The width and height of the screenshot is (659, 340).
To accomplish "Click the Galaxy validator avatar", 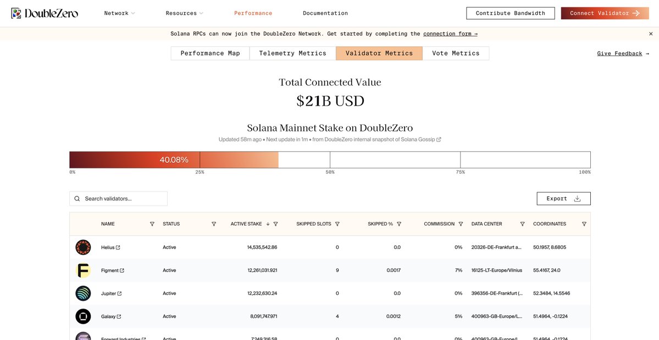I will pos(83,316).
